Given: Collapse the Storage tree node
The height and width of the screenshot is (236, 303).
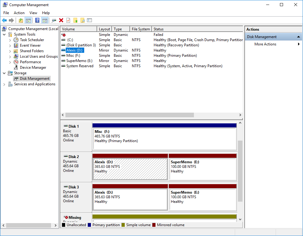Looking at the screenshot, I should pyautogui.click(x=4, y=73).
